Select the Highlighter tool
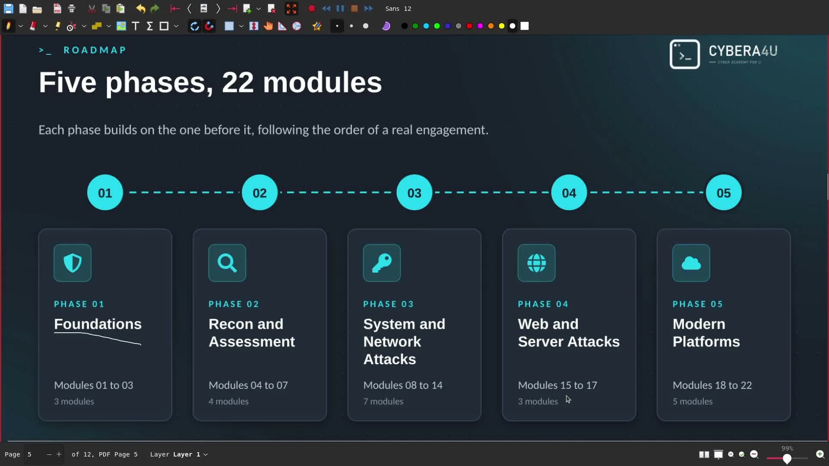The image size is (829, 466). 57,26
